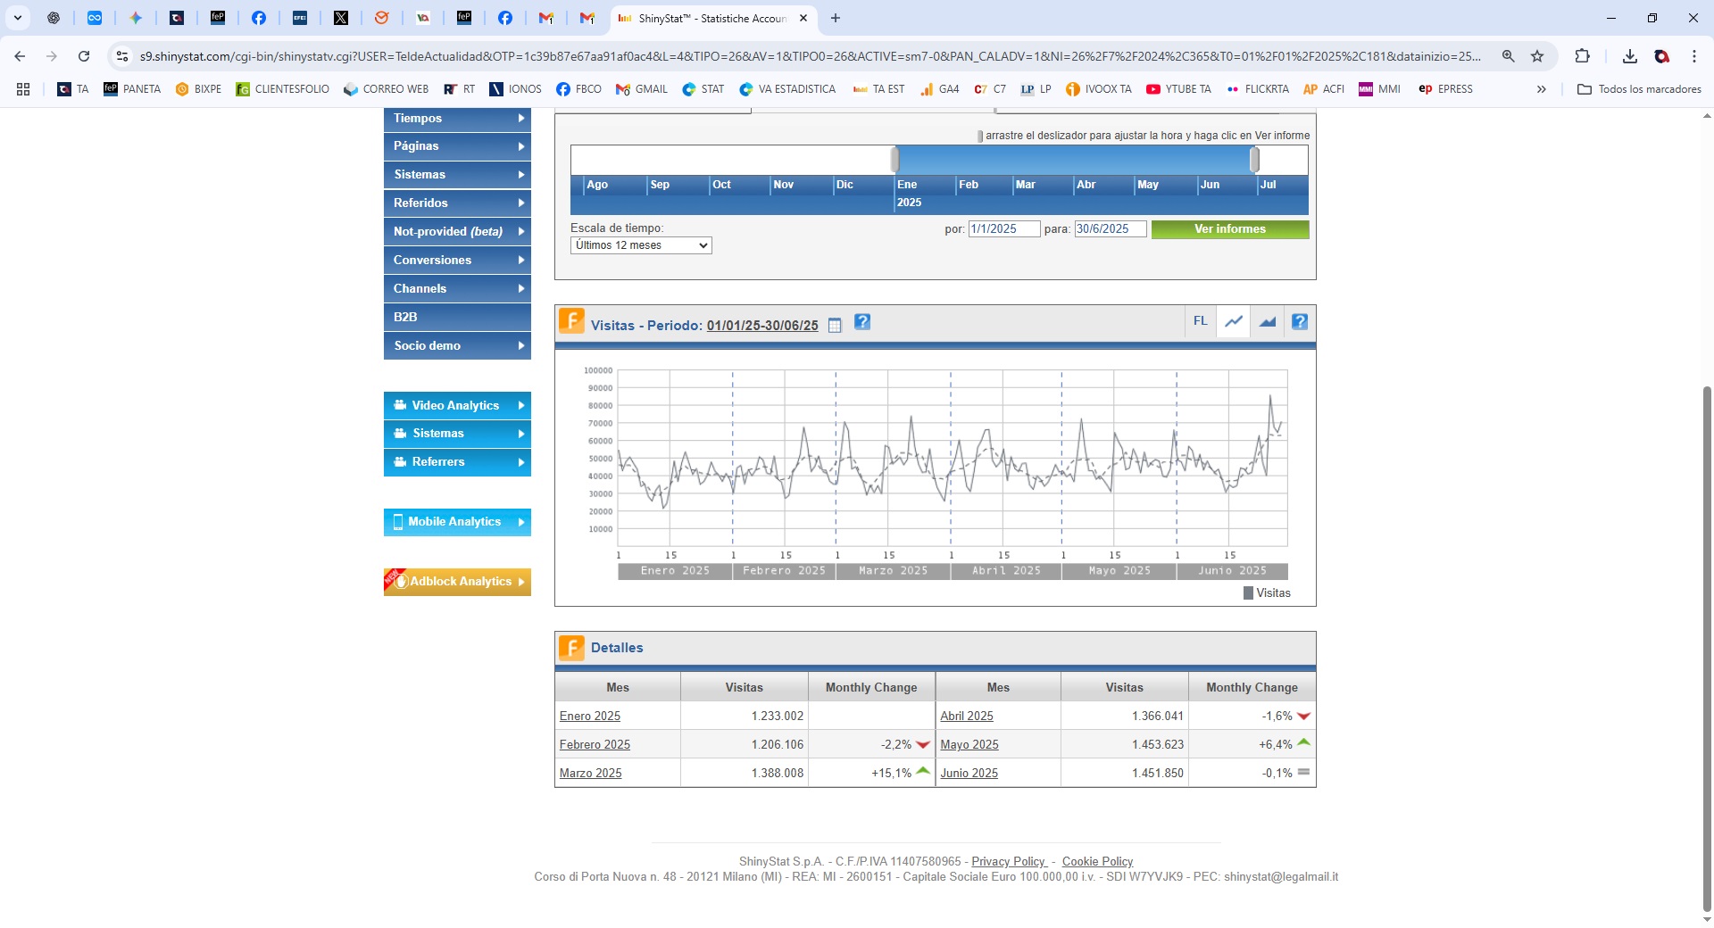Viewport: 1714px width, 928px height.
Task: Click the help icon beside Visitas title
Action: point(862,322)
